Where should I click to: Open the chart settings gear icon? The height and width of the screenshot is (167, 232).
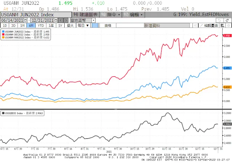tap(229, 25)
